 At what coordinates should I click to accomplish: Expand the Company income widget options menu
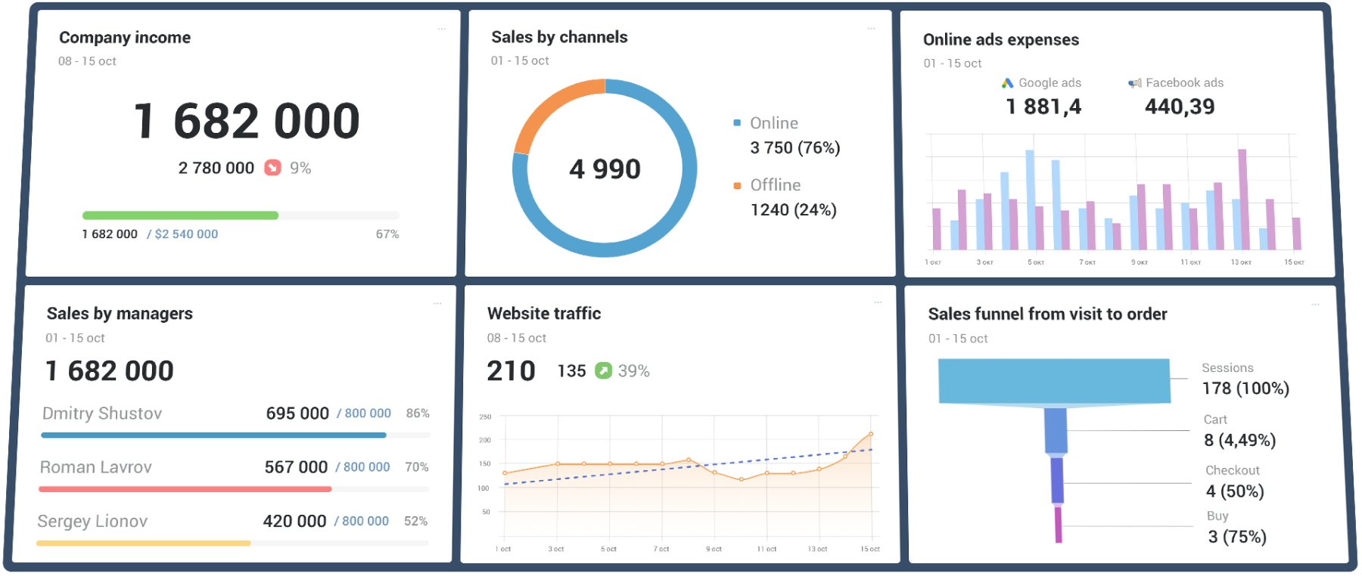pos(442,29)
